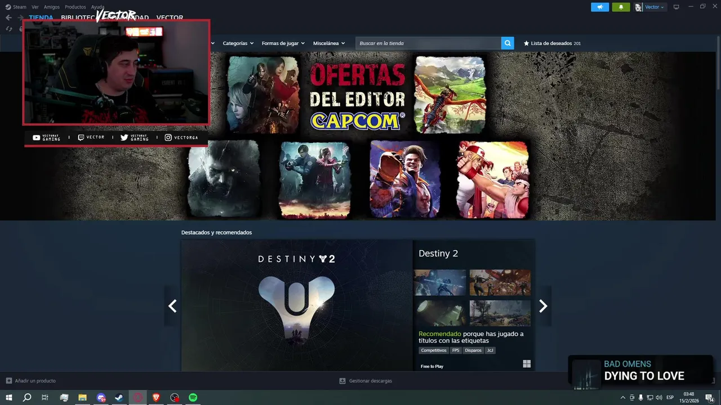Open the Steam menu

(x=20, y=7)
